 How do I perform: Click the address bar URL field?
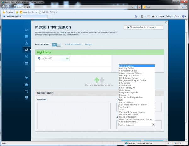pos(72,7)
